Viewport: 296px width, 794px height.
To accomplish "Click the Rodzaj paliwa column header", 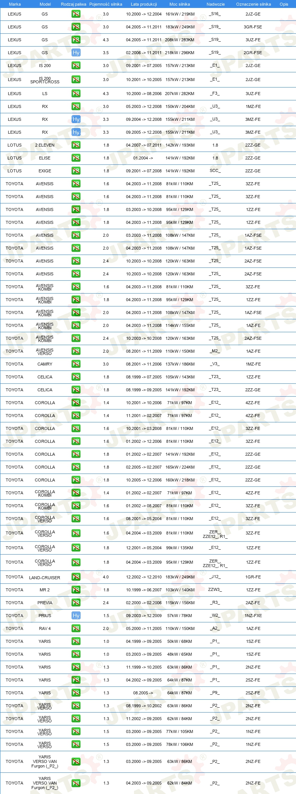I will pyautogui.click(x=73, y=4).
